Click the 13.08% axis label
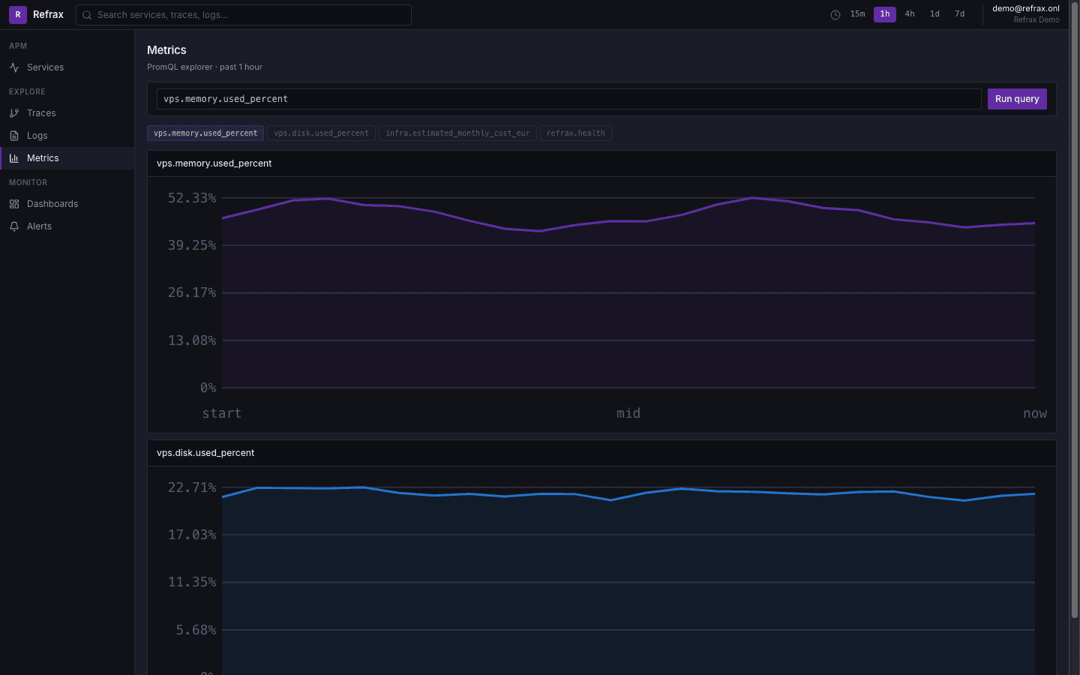Viewport: 1080px width, 675px height. (x=192, y=340)
